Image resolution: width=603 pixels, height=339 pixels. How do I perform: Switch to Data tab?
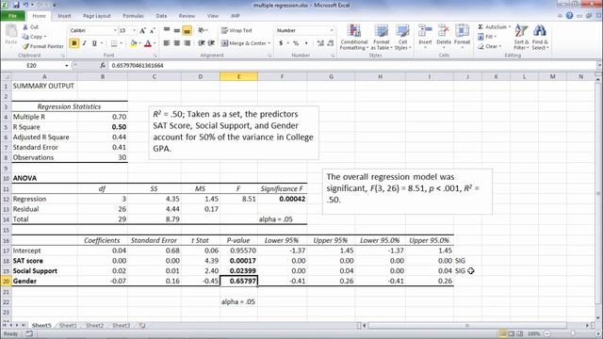pyautogui.click(x=161, y=16)
